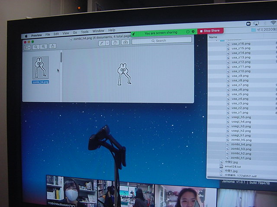277x207 pixels.
Task: Click the Zoom camera icon in menu bar
Action: tap(248, 24)
